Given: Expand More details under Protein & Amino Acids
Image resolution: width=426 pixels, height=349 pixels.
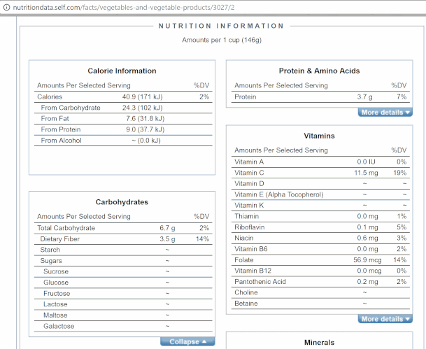Looking at the screenshot, I should point(385,112).
